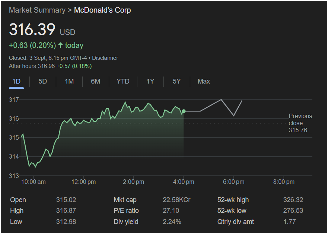Image resolution: width=328 pixels, height=234 pixels.
Task: Click the Open value 315.02
Action: coord(66,200)
